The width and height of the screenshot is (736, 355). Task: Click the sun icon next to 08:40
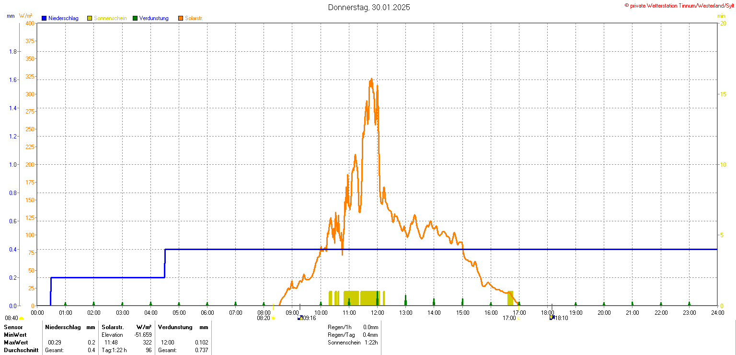(22, 318)
